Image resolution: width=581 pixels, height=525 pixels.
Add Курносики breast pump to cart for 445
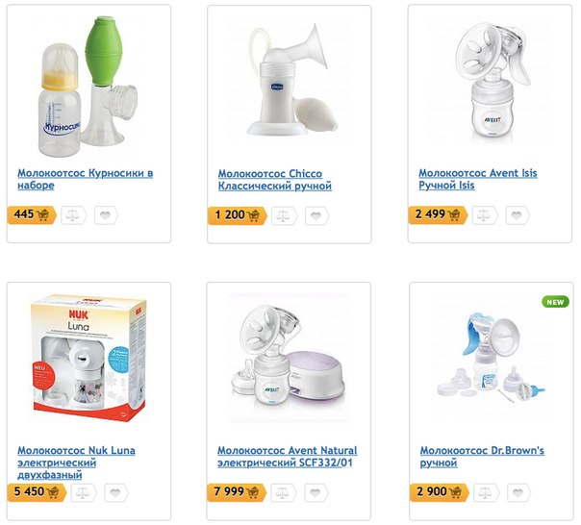(32, 214)
